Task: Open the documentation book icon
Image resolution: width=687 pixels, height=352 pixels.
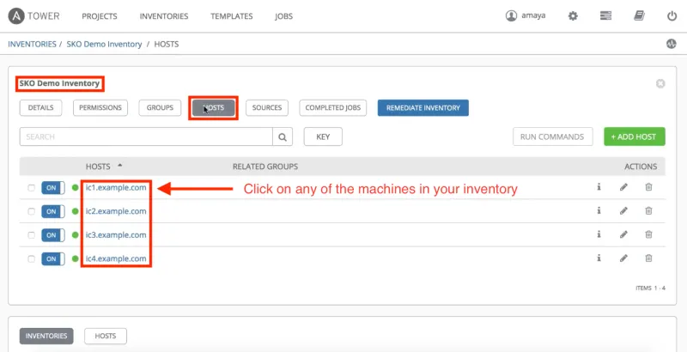Action: click(x=639, y=16)
